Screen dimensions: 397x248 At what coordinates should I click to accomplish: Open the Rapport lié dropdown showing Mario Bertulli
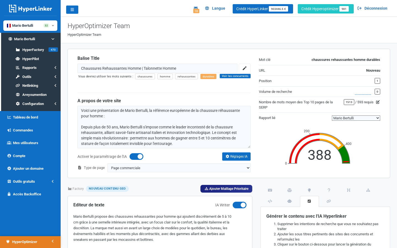point(356,118)
